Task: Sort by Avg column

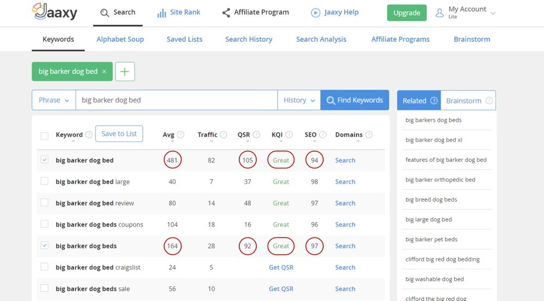Action: [x=172, y=141]
